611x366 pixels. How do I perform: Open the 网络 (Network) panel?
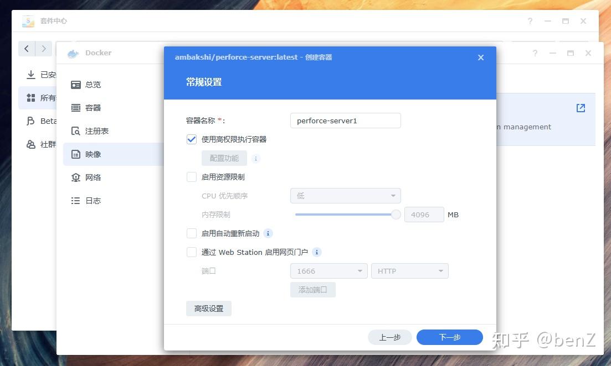coord(93,177)
